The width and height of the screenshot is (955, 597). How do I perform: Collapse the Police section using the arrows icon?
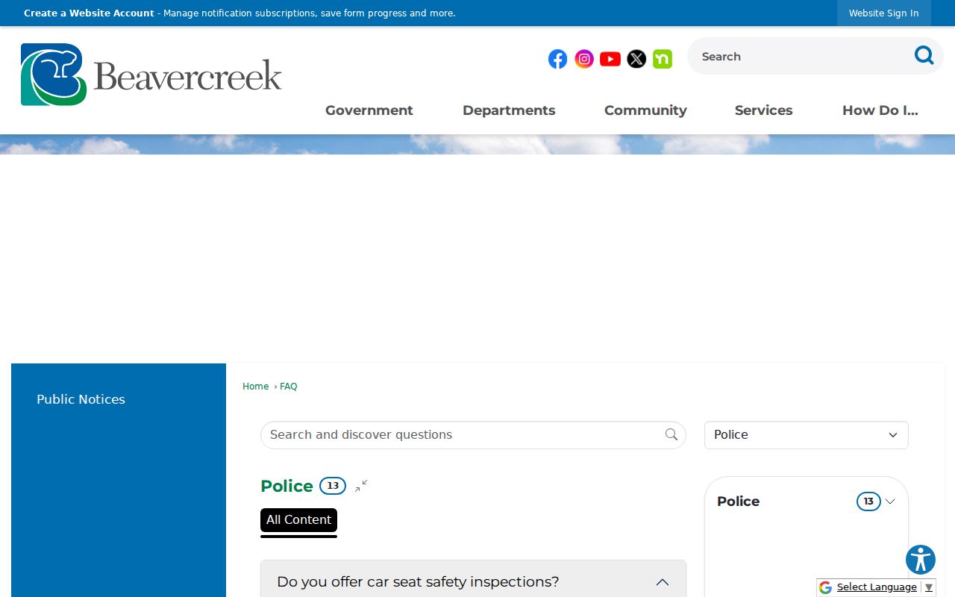361,486
